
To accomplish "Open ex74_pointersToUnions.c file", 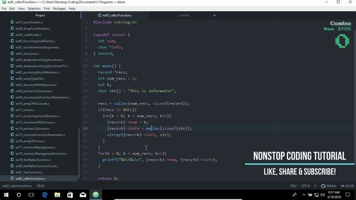I will [32, 128].
